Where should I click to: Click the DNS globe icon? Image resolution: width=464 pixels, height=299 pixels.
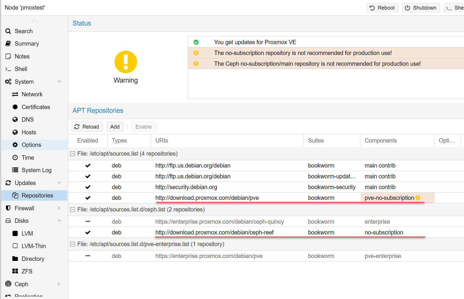[x=15, y=120]
